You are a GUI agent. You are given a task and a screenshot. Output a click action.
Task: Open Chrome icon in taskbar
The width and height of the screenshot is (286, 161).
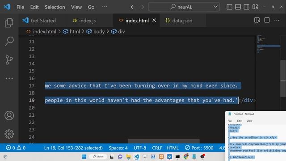click(x=186, y=157)
